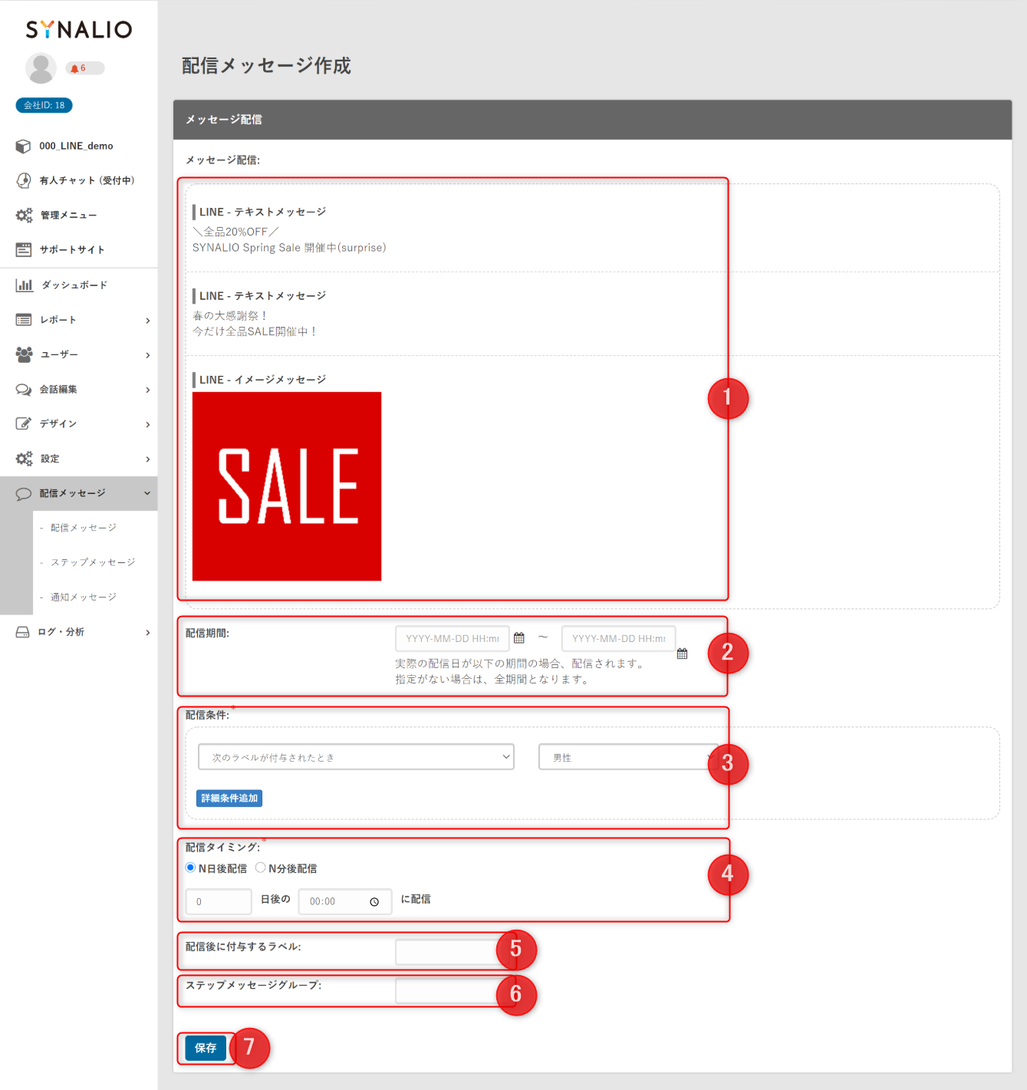Viewport: 1027px width, 1090px height.
Task: Click the 管理メニュー gears icon
Action: (25, 216)
